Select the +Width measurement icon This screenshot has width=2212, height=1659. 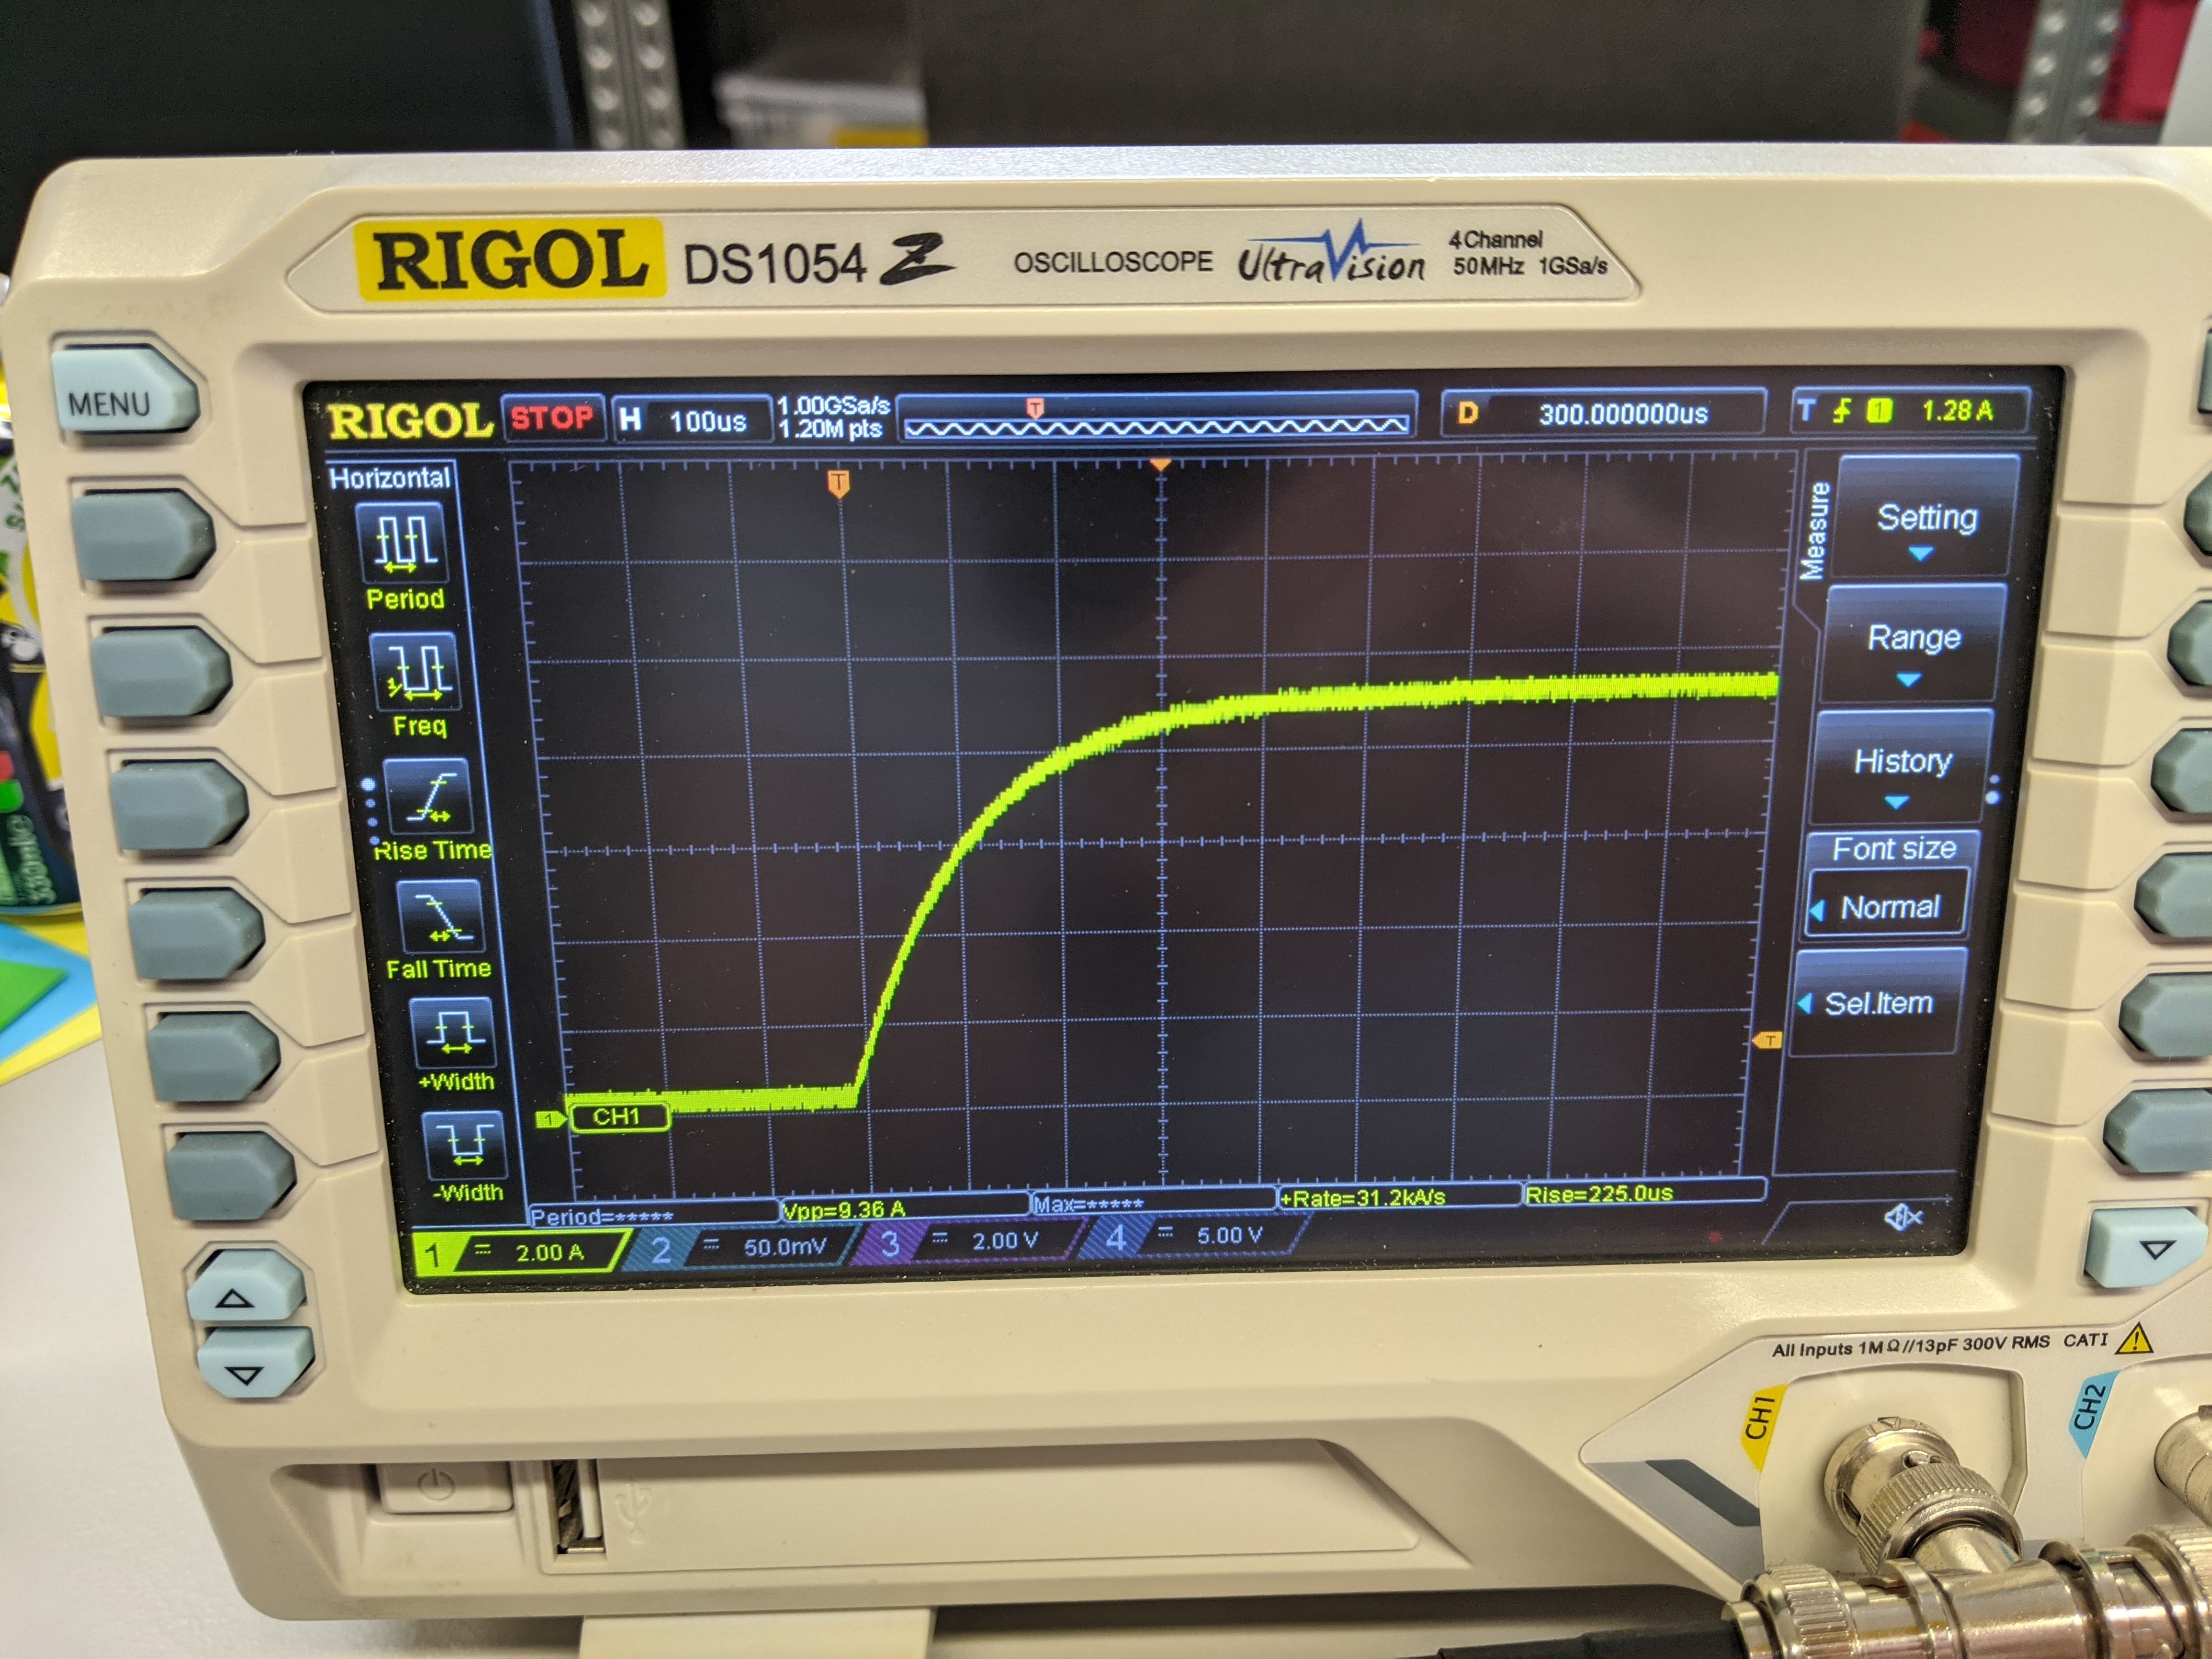[x=453, y=1034]
